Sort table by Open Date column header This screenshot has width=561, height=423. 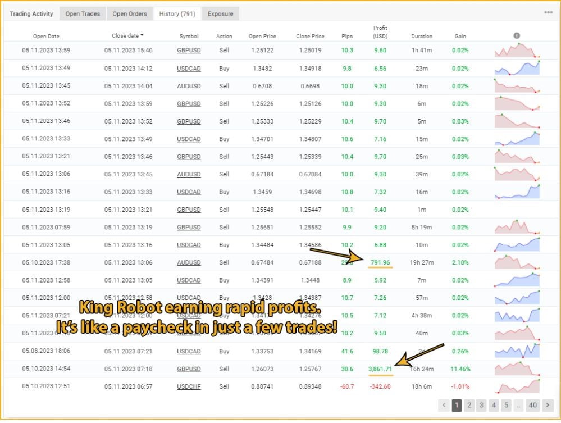46,36
